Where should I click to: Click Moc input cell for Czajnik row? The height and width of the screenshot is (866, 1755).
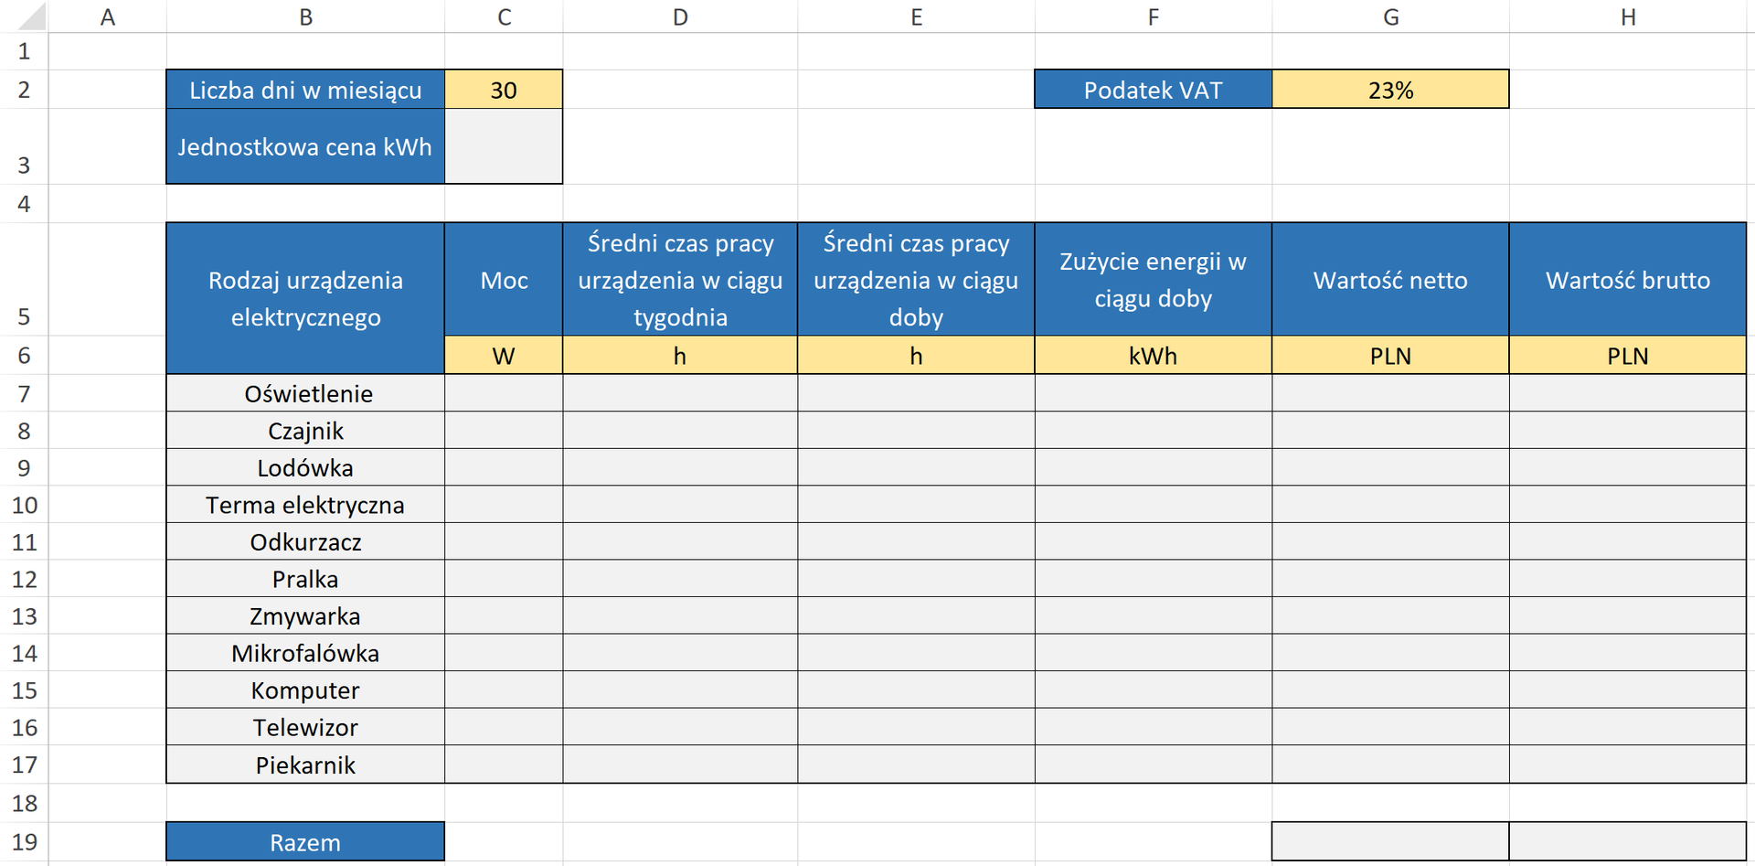click(504, 431)
